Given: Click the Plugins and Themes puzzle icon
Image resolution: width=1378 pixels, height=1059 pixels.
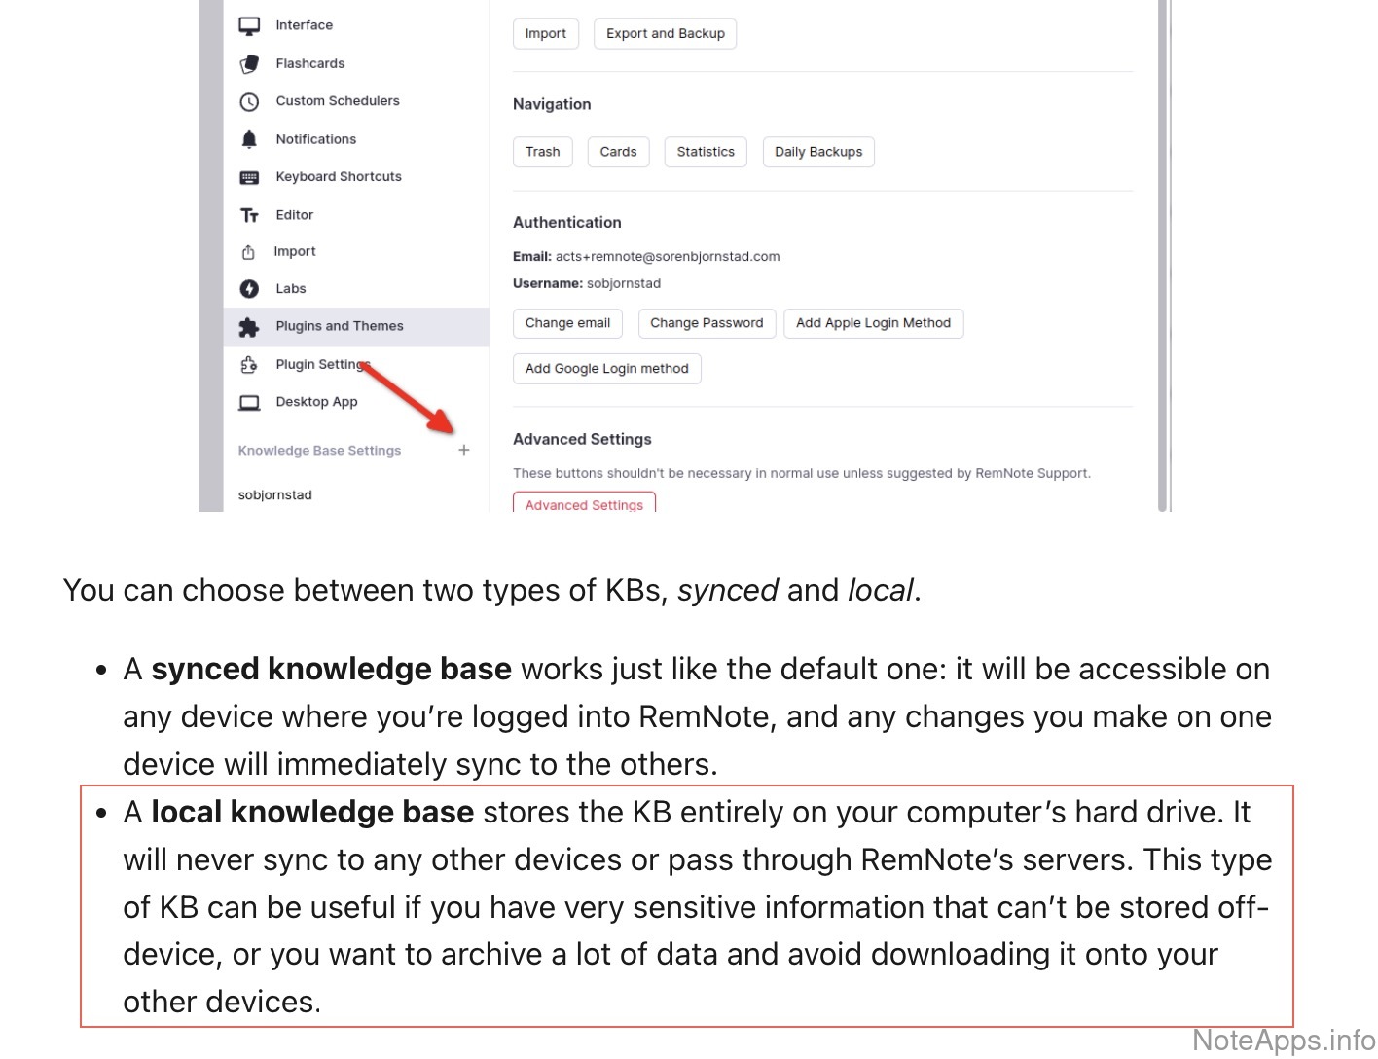Looking at the screenshot, I should [x=250, y=327].
